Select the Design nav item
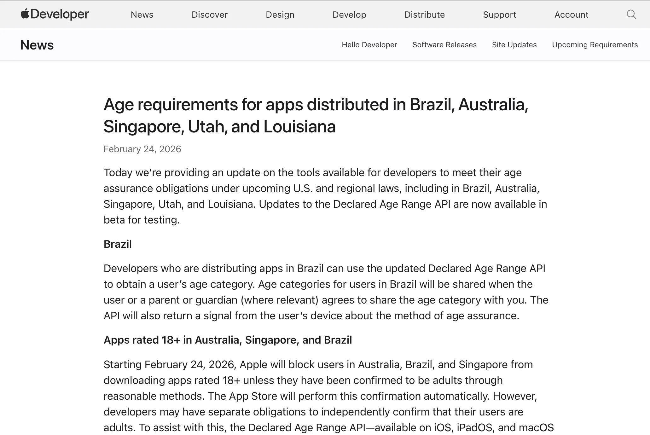The width and height of the screenshot is (650, 435). 280,15
